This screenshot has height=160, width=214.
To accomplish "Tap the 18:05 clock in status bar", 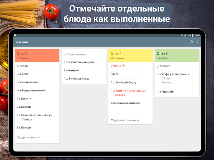I will click(x=197, y=35).
